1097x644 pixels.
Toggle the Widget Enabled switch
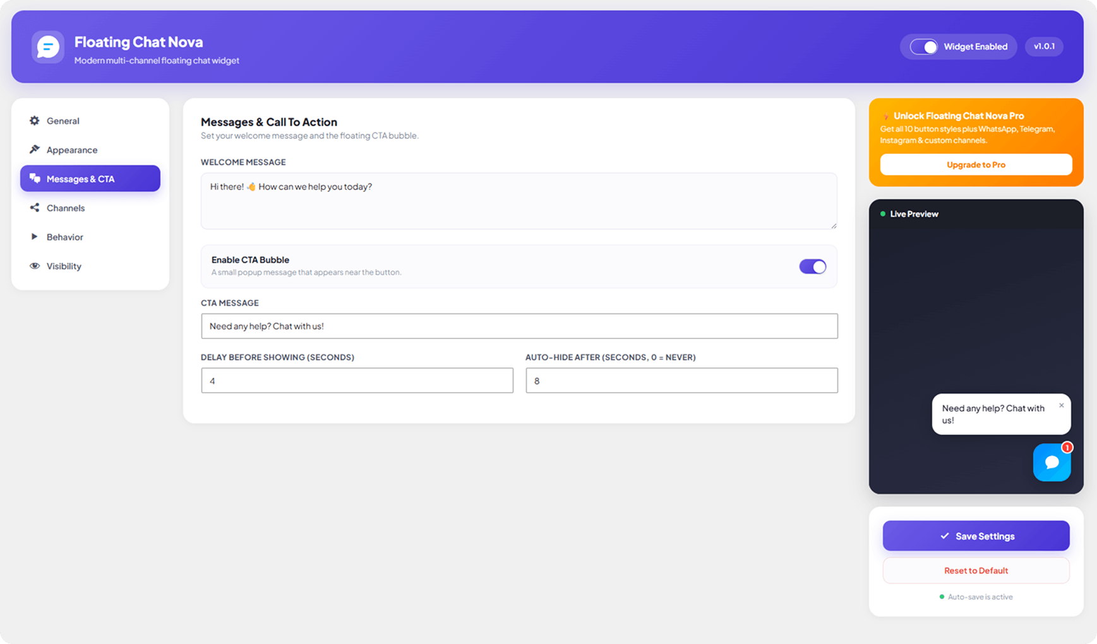click(923, 47)
